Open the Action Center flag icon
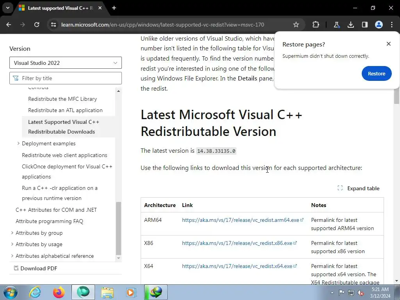This screenshot has width=400, height=300. (x=341, y=293)
